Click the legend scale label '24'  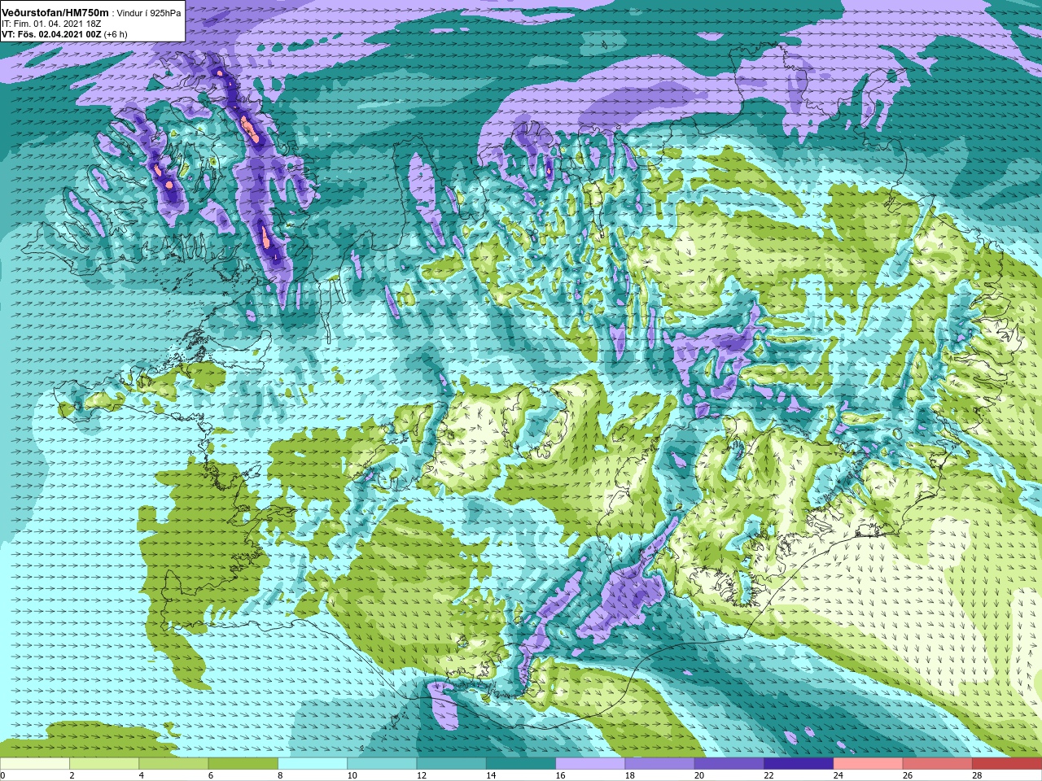coord(838,775)
